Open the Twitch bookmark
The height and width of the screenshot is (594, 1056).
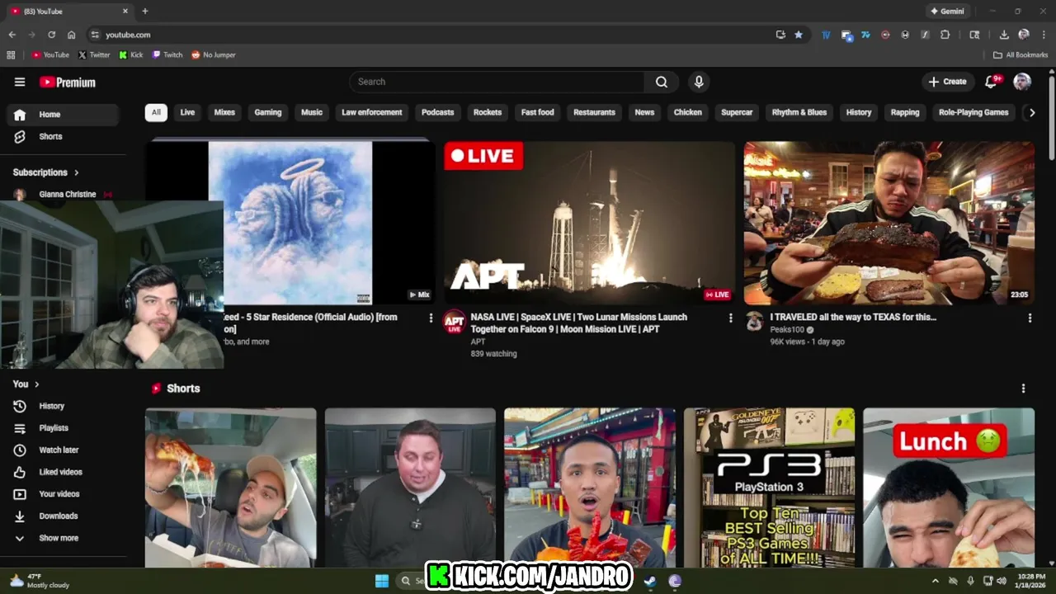(x=167, y=55)
